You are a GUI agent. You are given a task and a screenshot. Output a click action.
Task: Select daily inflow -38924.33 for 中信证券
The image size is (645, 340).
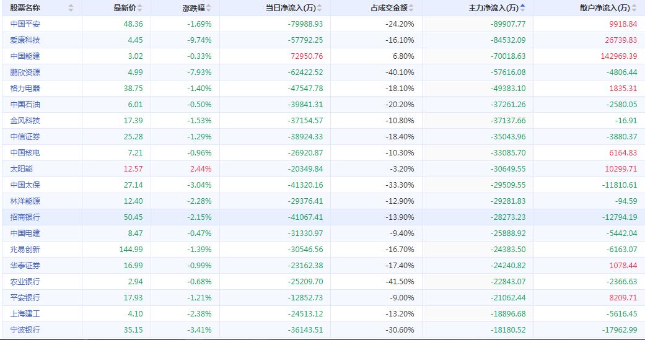pos(305,136)
